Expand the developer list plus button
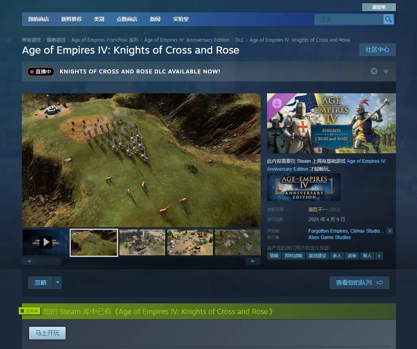 390,231
